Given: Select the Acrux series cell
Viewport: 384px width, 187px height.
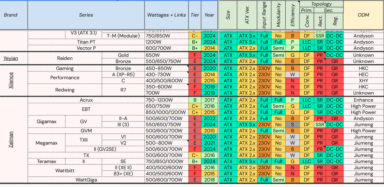Looking at the screenshot, I should pos(86,100).
